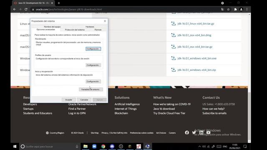Viewport: 267px width, 150px height.
Task: Open the Chrome extensions puzzle icon
Action: coord(235,9)
